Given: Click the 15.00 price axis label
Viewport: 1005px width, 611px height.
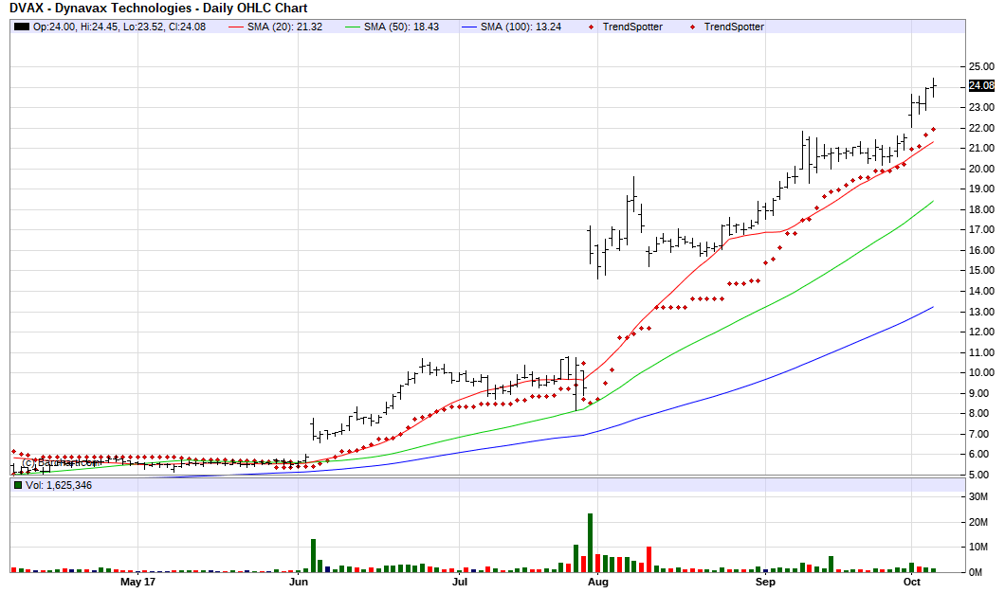Looking at the screenshot, I should [981, 270].
